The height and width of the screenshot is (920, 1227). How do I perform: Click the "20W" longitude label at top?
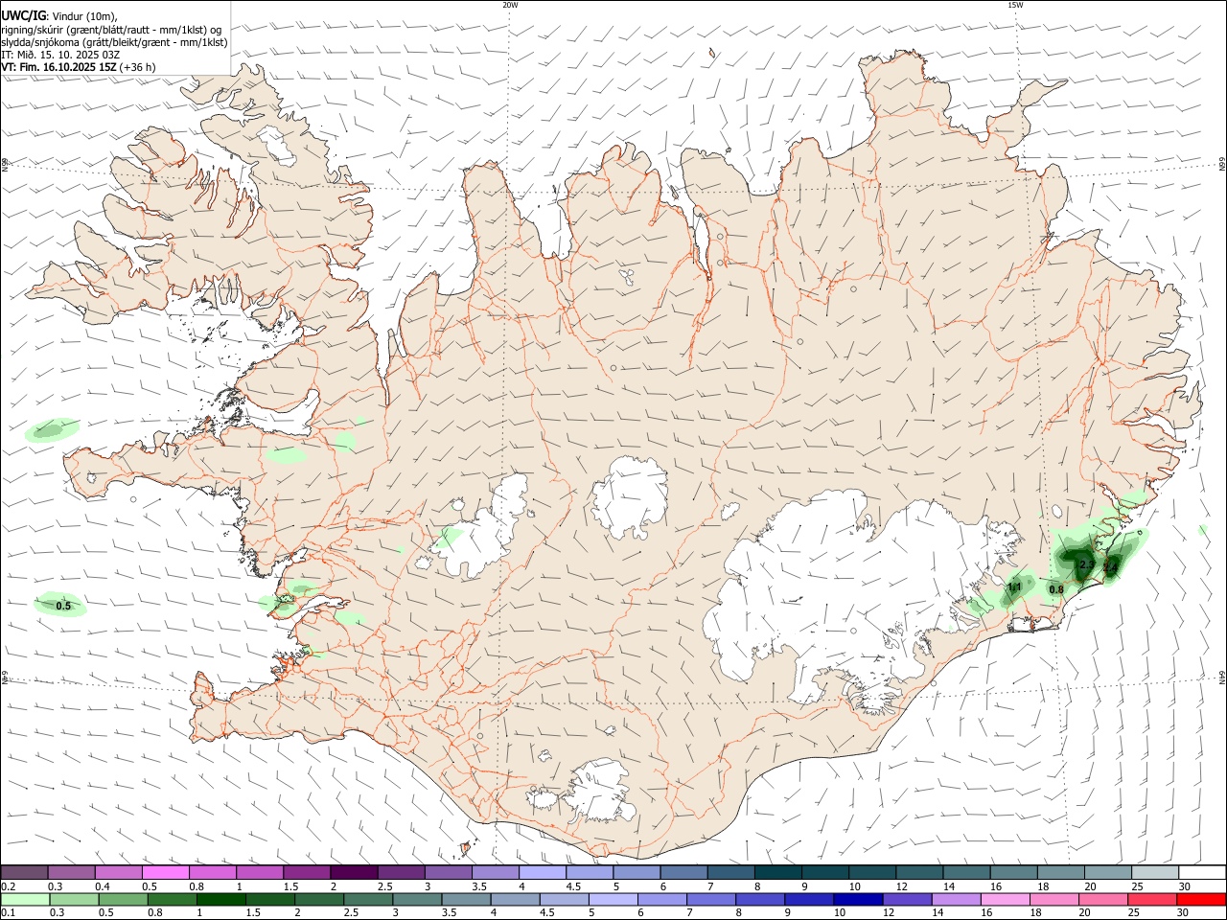tap(510, 5)
